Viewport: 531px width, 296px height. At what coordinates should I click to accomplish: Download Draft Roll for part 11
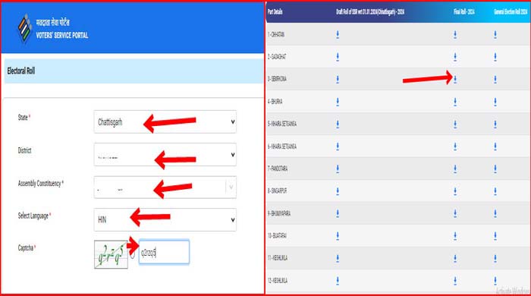click(x=338, y=258)
